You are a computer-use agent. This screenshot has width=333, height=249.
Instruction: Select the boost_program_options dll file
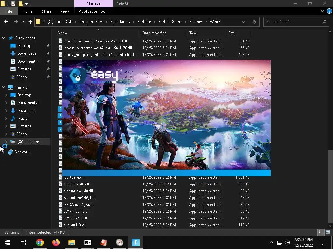click(101, 54)
